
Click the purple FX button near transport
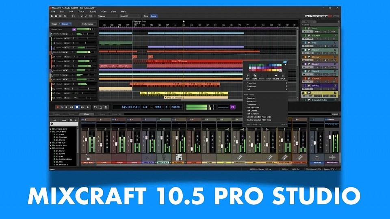232,107
